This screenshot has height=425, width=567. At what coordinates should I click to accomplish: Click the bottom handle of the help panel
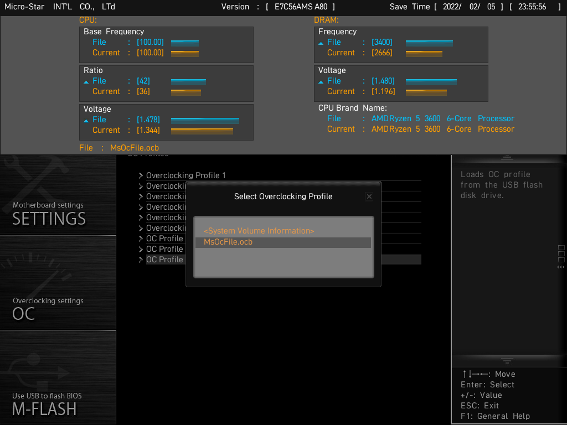[x=508, y=360]
